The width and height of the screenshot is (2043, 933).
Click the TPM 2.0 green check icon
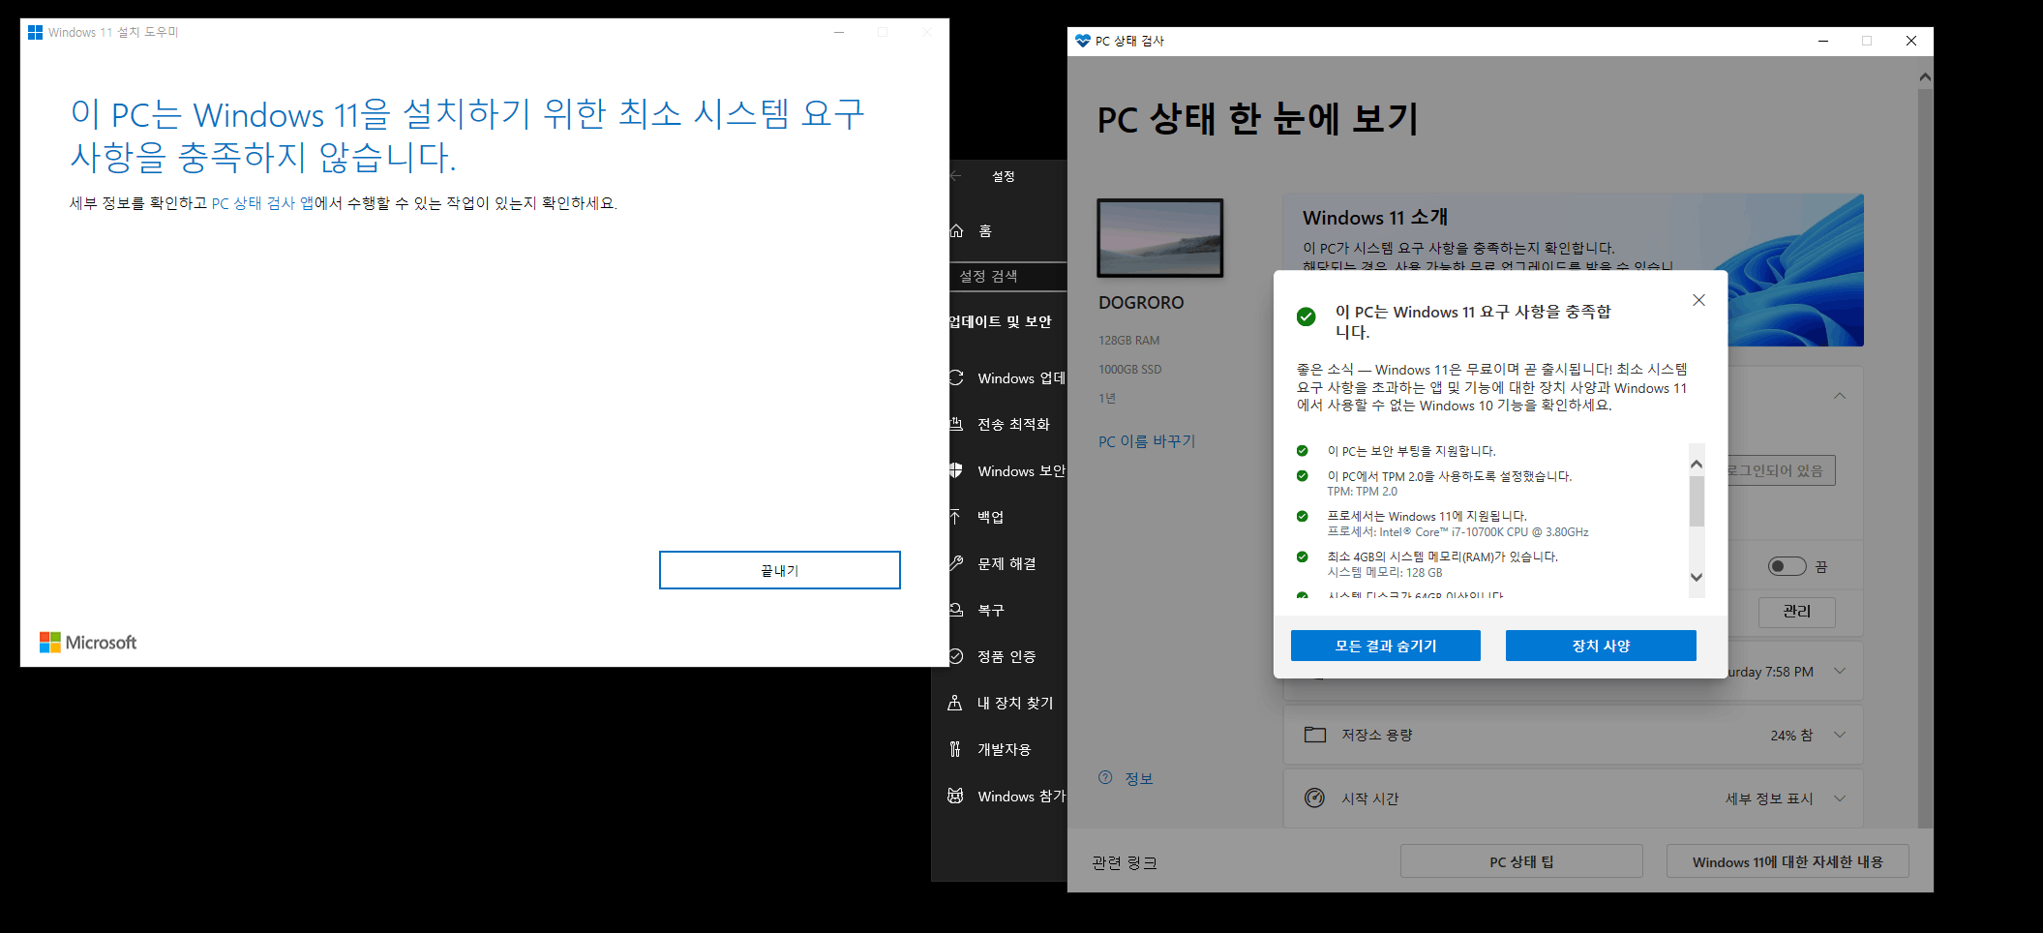[x=1303, y=476]
